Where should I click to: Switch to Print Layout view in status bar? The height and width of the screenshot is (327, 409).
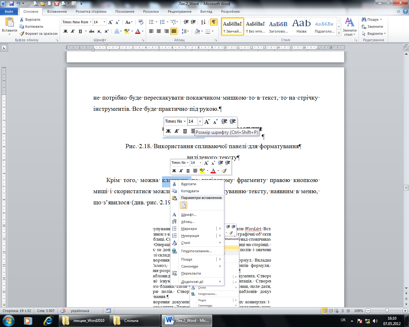coord(325,311)
